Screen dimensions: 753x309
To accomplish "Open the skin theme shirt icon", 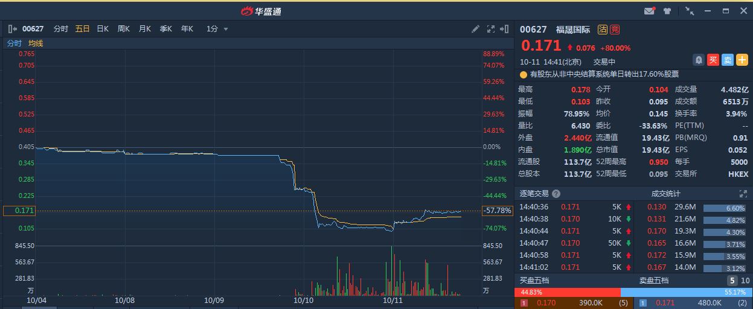I will coord(667,11).
